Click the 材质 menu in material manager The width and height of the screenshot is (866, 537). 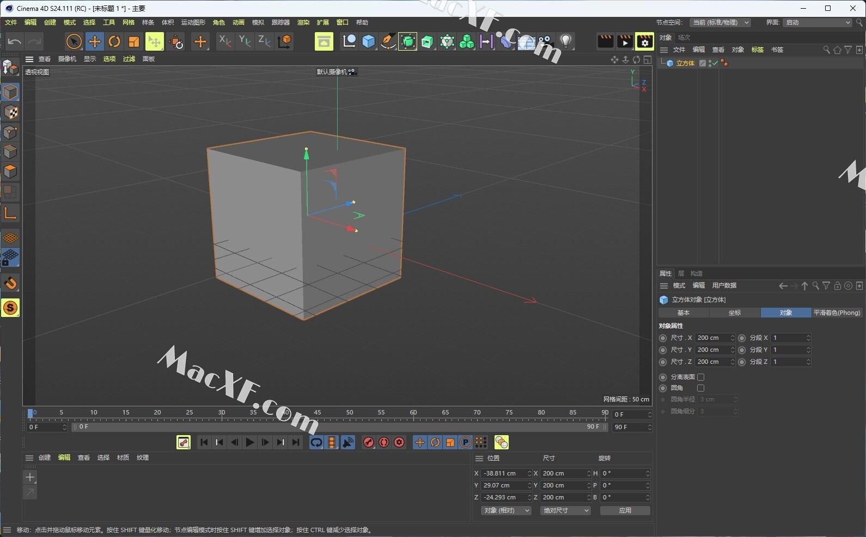pyautogui.click(x=123, y=457)
